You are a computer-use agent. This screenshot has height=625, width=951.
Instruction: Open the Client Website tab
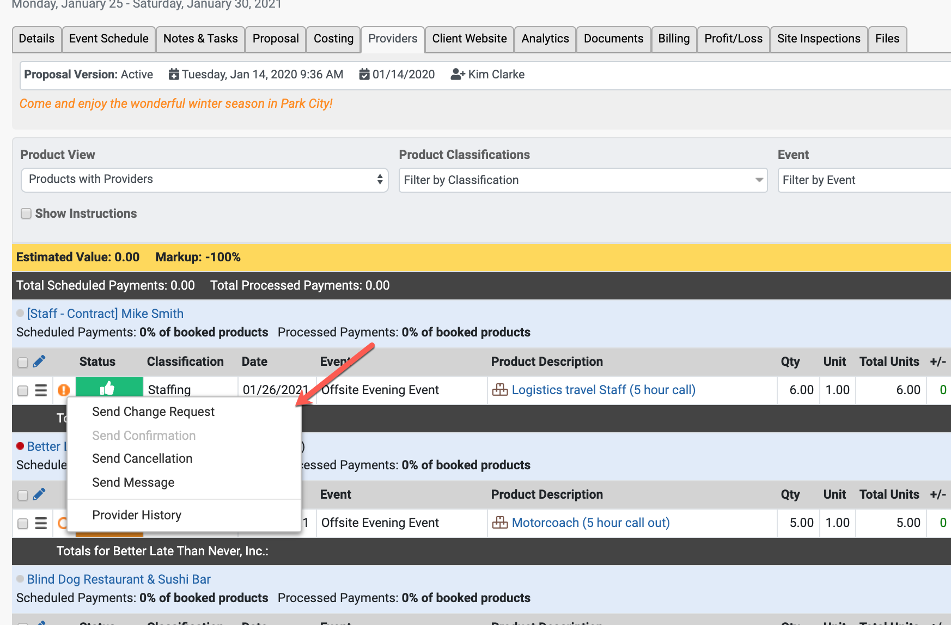pyautogui.click(x=470, y=39)
